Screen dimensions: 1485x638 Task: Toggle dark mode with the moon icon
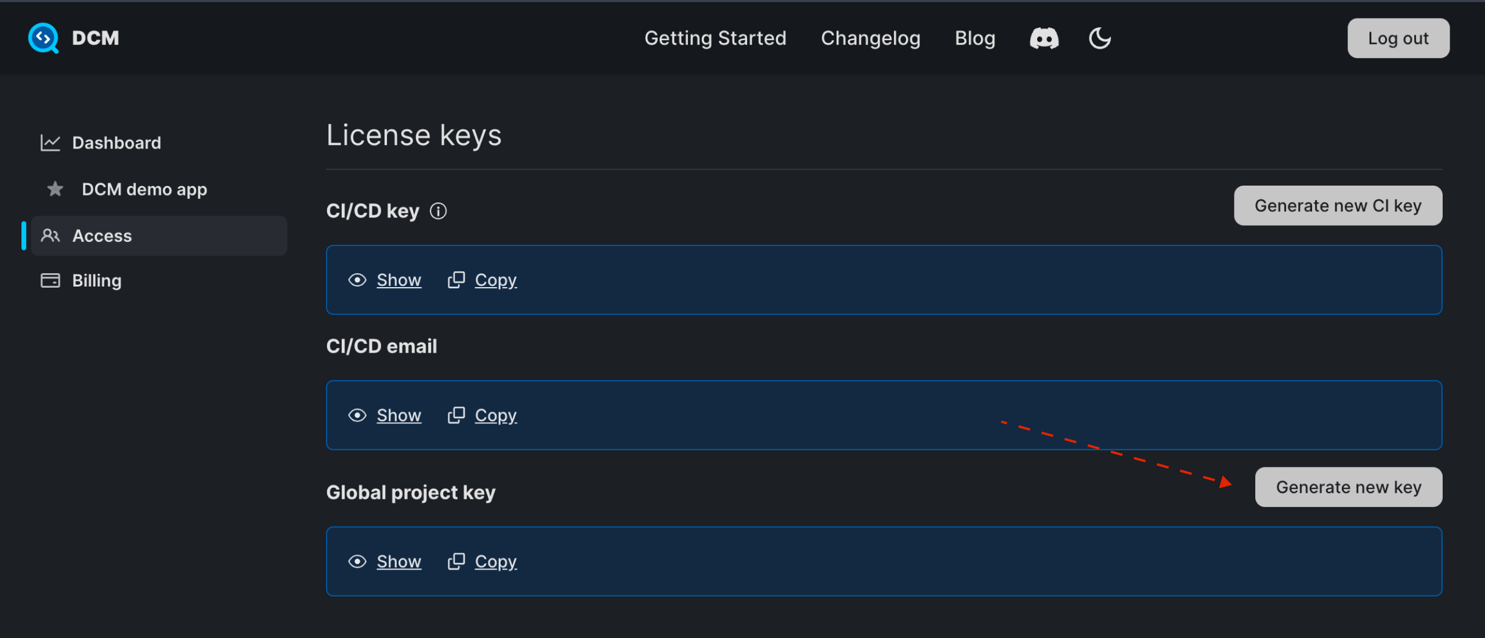pos(1099,38)
